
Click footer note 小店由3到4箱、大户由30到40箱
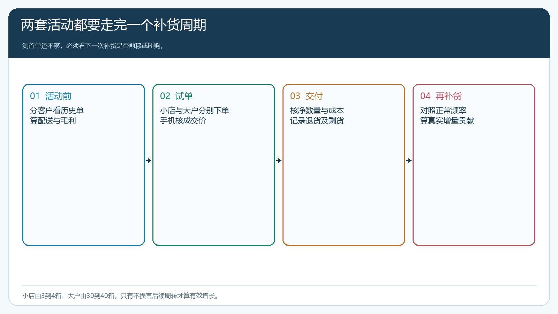pos(68,296)
